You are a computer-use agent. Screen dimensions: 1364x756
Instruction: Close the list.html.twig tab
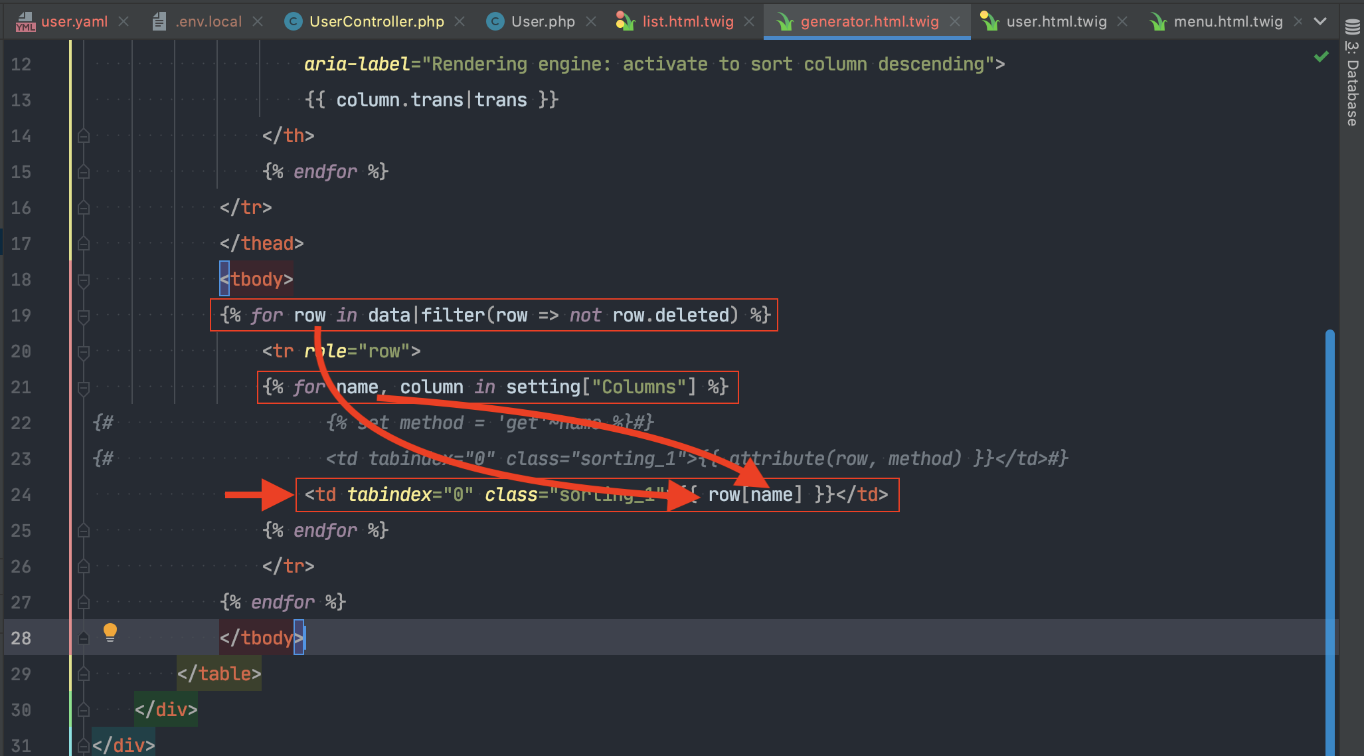point(749,21)
